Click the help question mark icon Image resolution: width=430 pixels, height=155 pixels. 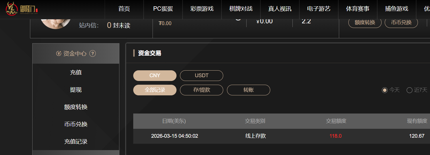[93, 54]
